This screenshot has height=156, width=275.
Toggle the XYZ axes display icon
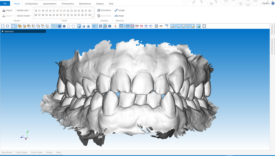coord(105,26)
